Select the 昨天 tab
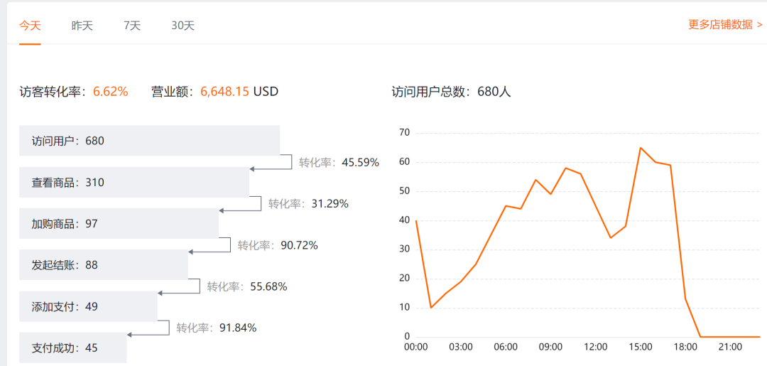 pos(82,26)
